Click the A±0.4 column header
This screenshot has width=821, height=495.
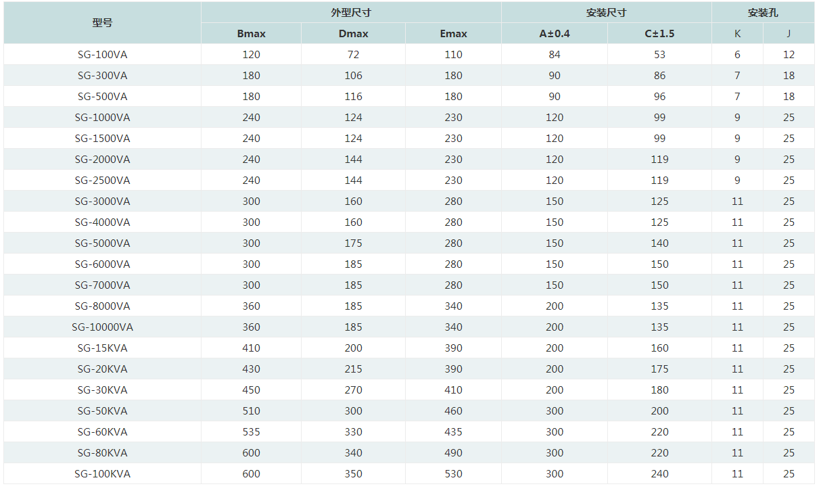click(554, 34)
